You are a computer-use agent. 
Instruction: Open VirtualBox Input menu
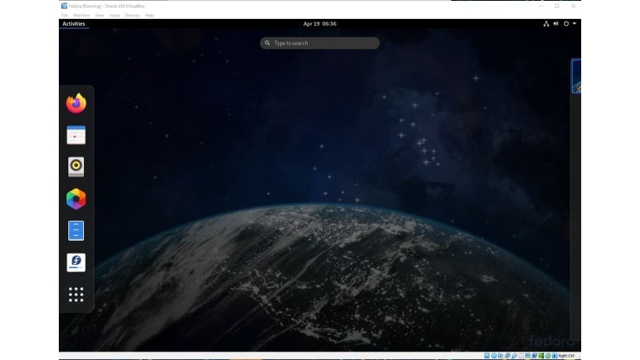(115, 15)
